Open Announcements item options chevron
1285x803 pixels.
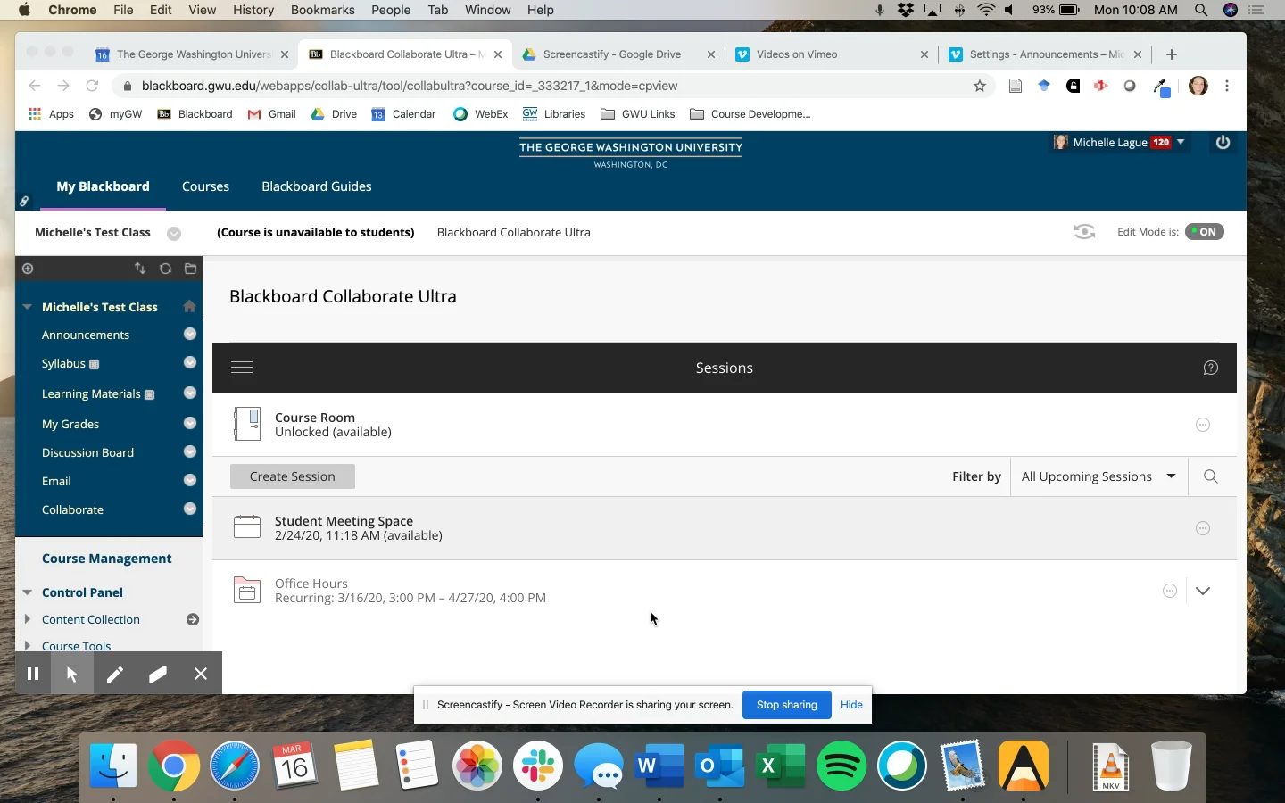[190, 334]
